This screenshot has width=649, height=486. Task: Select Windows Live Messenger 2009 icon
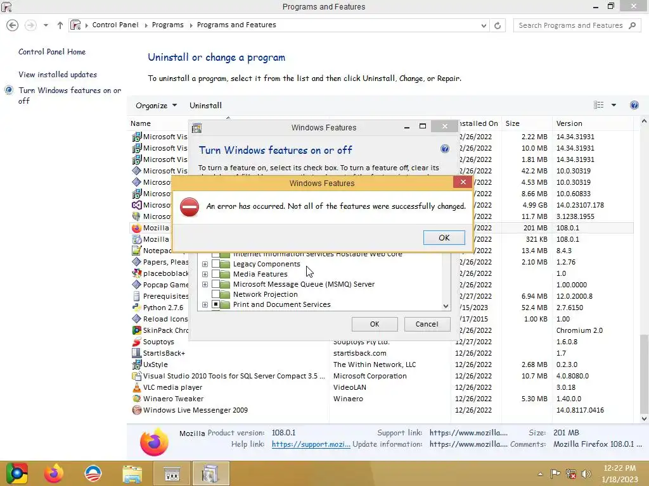137,410
